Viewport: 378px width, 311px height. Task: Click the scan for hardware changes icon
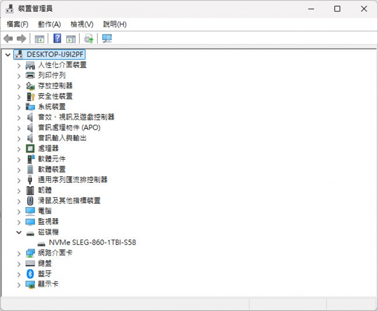(107, 38)
